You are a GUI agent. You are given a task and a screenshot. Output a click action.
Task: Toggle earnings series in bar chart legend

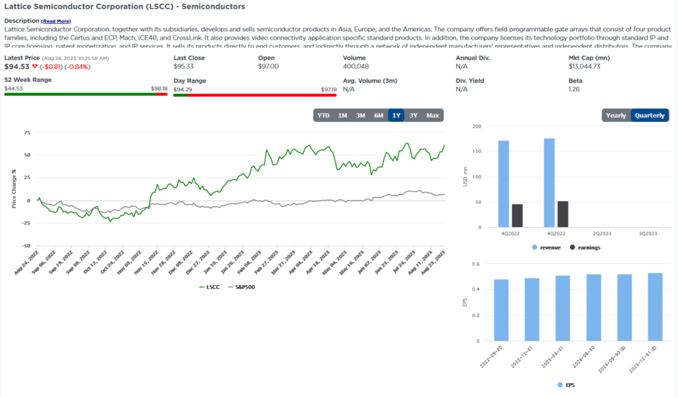coord(585,247)
